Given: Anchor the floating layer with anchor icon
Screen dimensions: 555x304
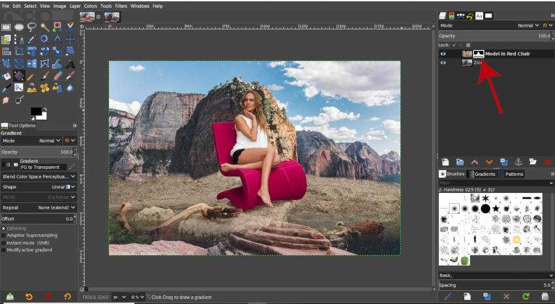Looking at the screenshot, I should tap(518, 161).
